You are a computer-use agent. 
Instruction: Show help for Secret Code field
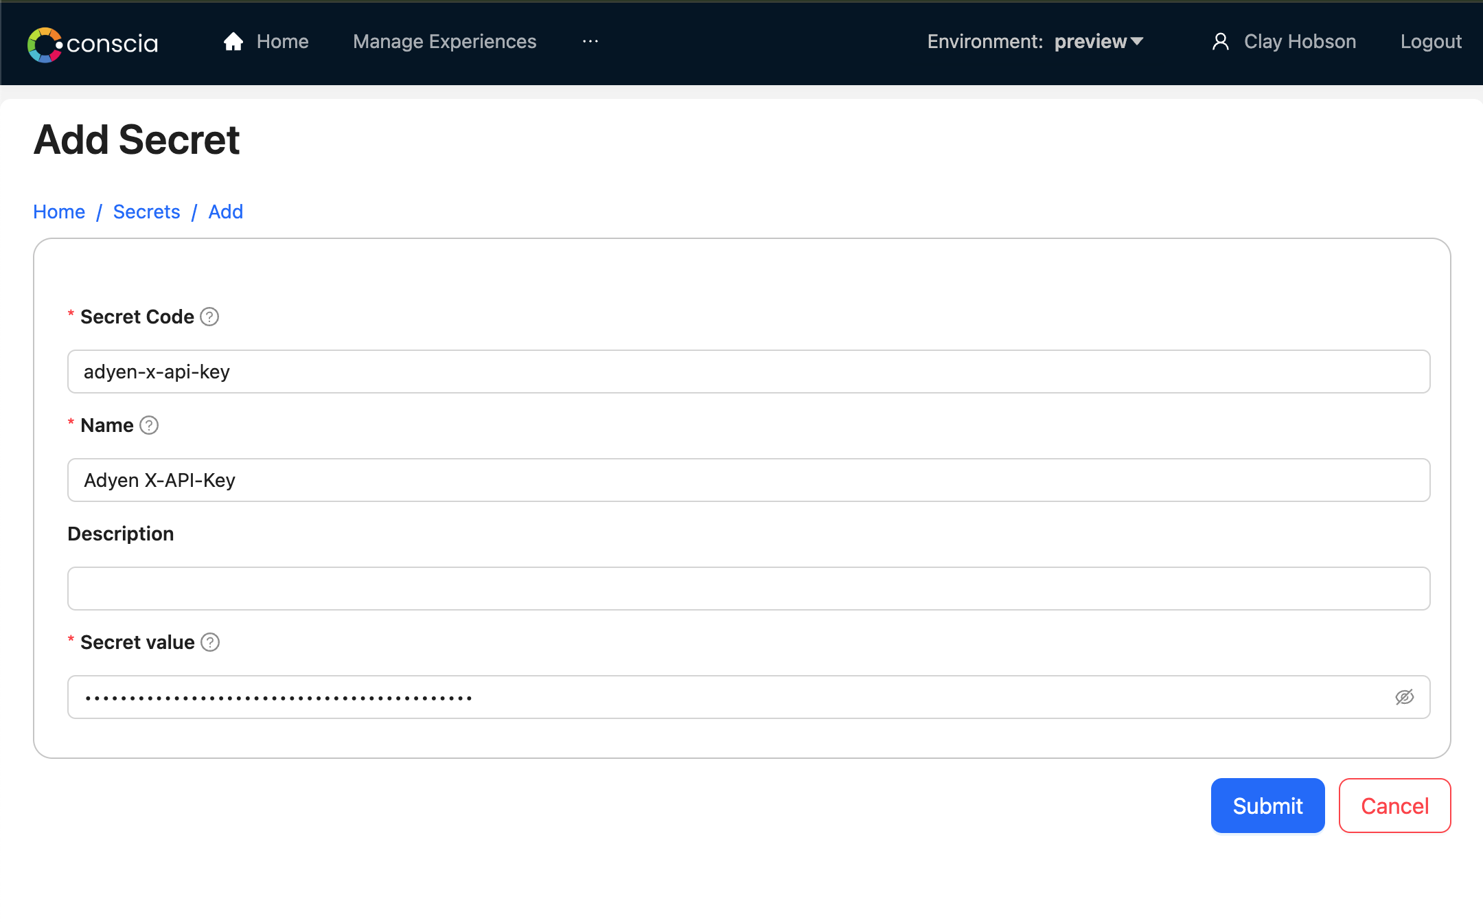pyautogui.click(x=209, y=317)
